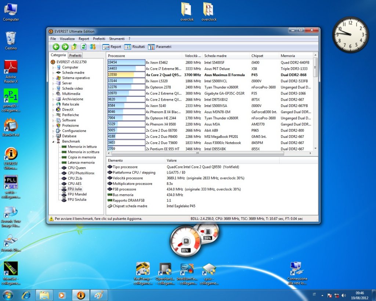Select Rete locale in the tree
Viewport: 376px width, 301px height.
pos(70,104)
